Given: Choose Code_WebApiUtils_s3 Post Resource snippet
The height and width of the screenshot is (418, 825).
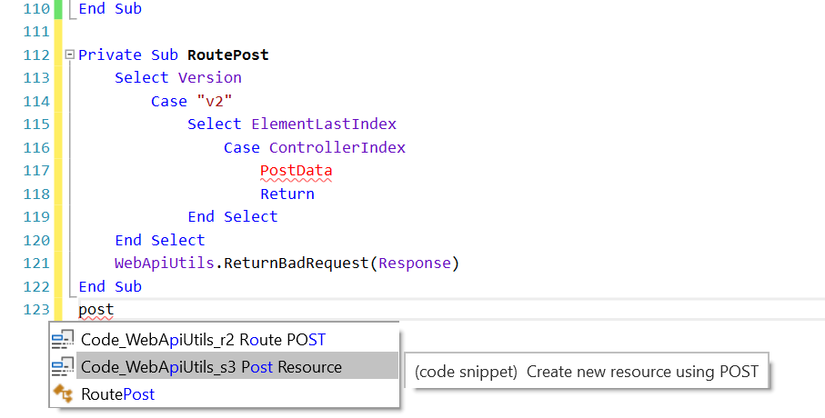Looking at the screenshot, I should click(x=211, y=367).
